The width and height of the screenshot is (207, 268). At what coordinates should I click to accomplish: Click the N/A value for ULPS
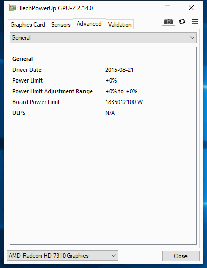click(110, 113)
